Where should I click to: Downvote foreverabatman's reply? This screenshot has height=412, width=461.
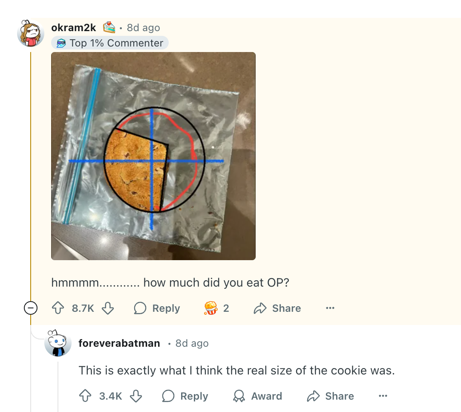tap(135, 396)
